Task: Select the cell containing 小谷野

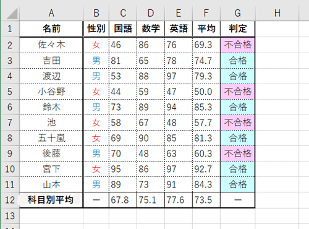Action: [x=51, y=92]
